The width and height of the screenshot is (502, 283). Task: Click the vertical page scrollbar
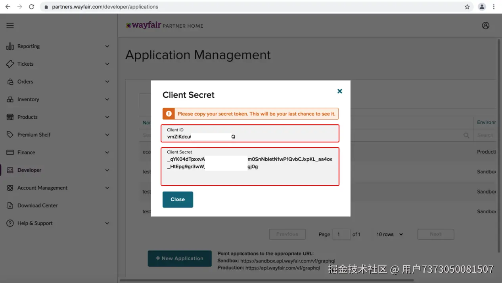(x=500, y=145)
